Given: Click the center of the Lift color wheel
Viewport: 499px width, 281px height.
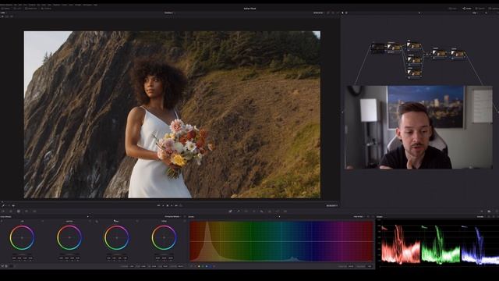Looking at the screenshot, I should click(22, 237).
